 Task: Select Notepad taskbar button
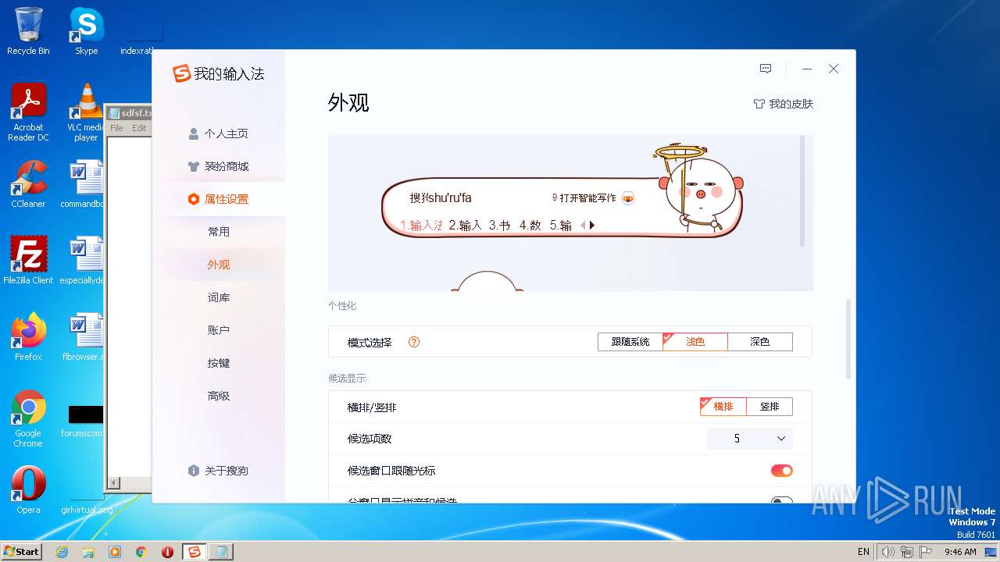pyautogui.click(x=221, y=552)
